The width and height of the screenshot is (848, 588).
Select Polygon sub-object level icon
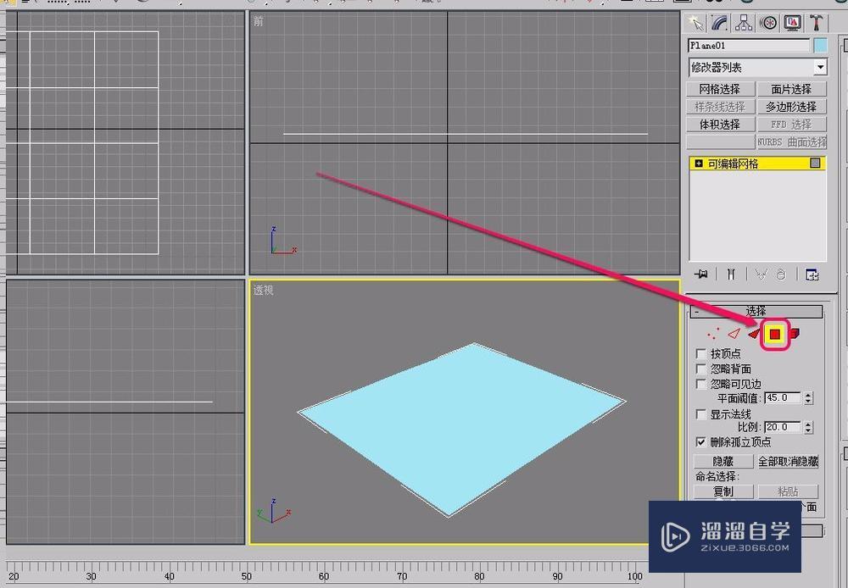(x=775, y=335)
